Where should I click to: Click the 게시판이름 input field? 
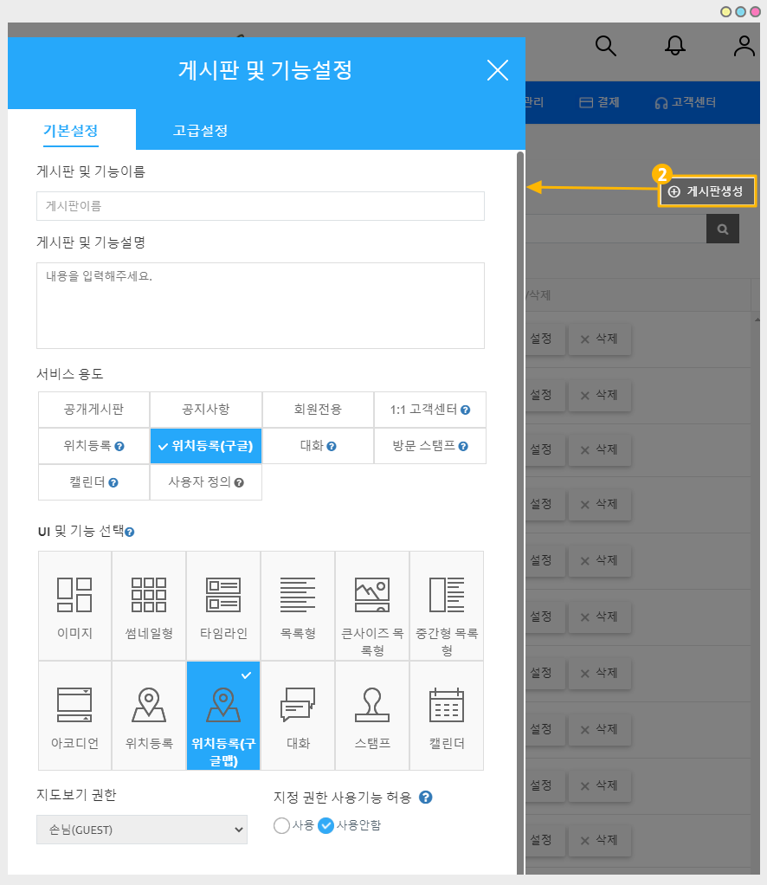(x=260, y=206)
